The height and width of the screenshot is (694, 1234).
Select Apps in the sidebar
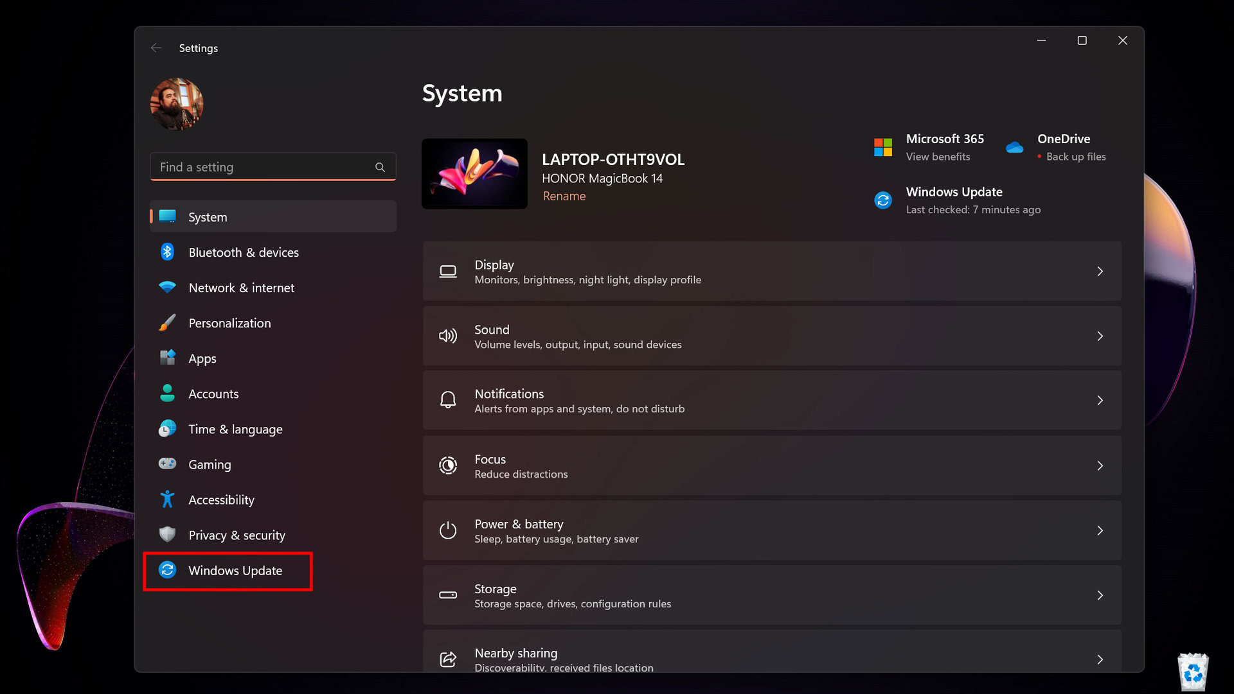coord(202,358)
